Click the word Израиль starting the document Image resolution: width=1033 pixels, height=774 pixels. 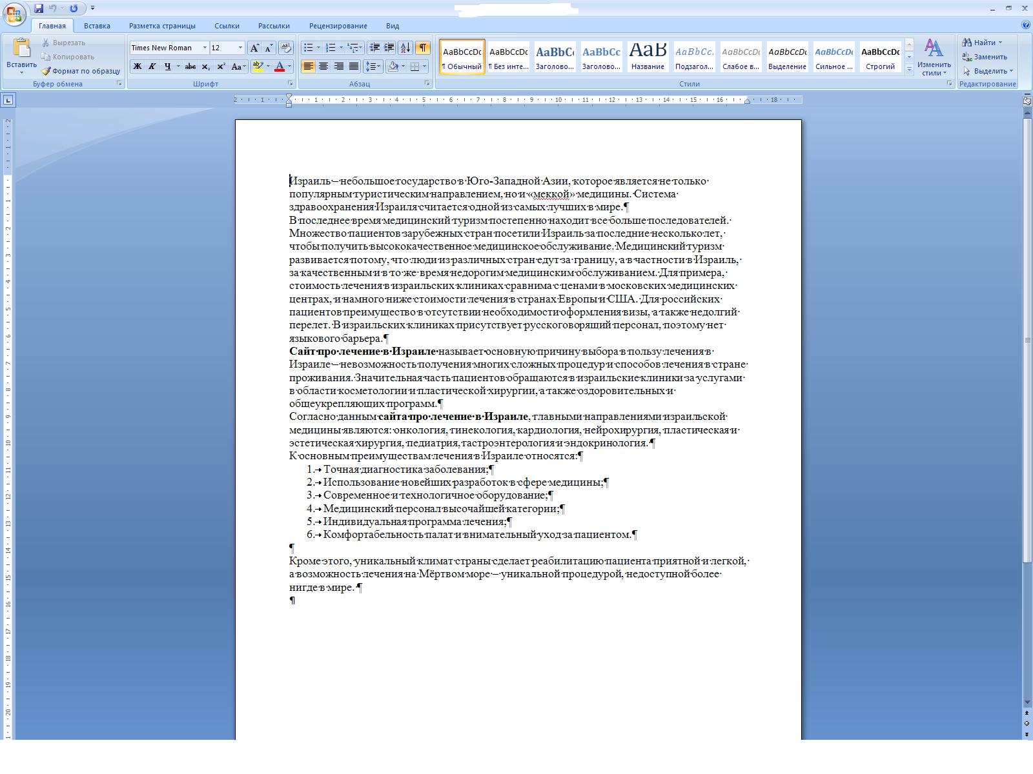click(310, 181)
